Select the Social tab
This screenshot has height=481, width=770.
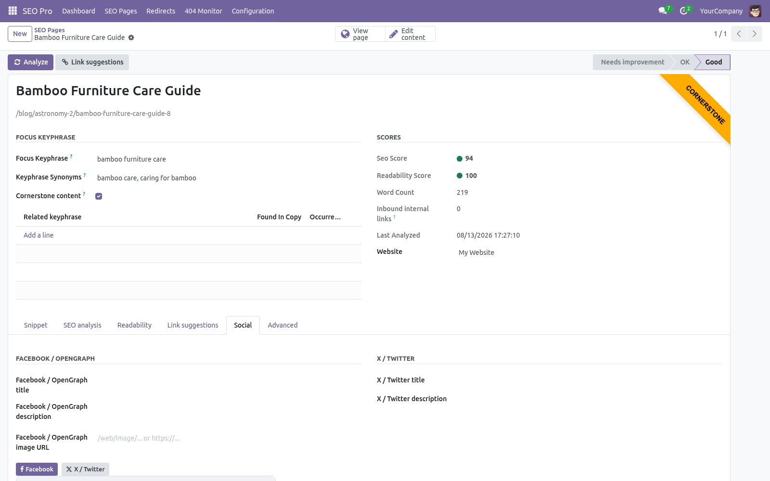coord(243,325)
